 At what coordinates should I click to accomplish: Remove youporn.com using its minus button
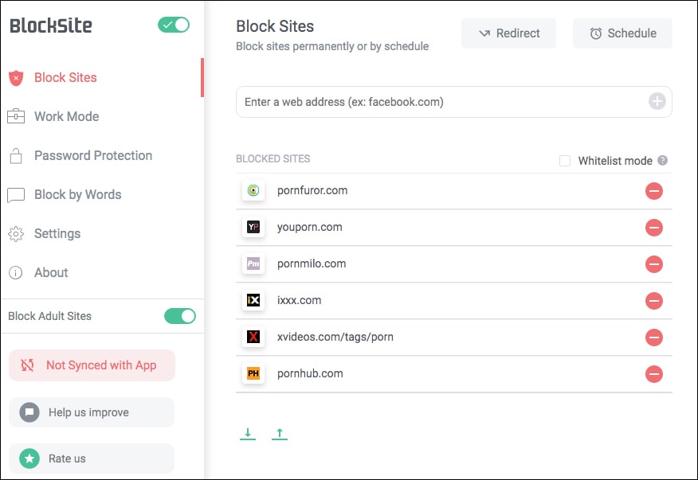click(654, 228)
